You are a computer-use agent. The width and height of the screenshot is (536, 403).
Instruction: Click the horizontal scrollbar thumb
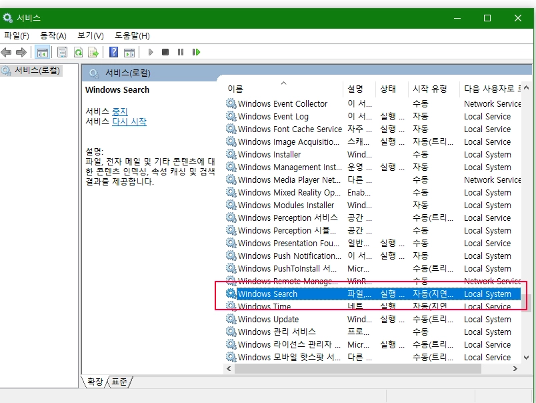click(x=358, y=368)
